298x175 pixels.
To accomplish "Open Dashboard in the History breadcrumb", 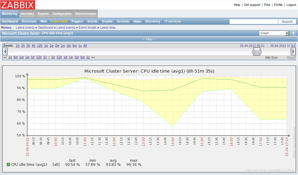I will coord(45,27).
